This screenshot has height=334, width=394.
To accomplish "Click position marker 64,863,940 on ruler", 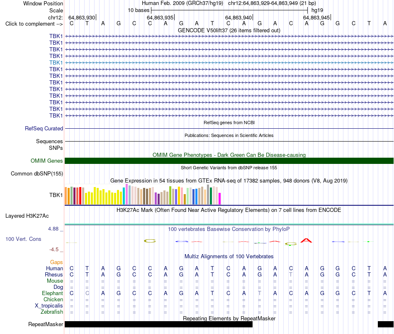I will pos(239,17).
